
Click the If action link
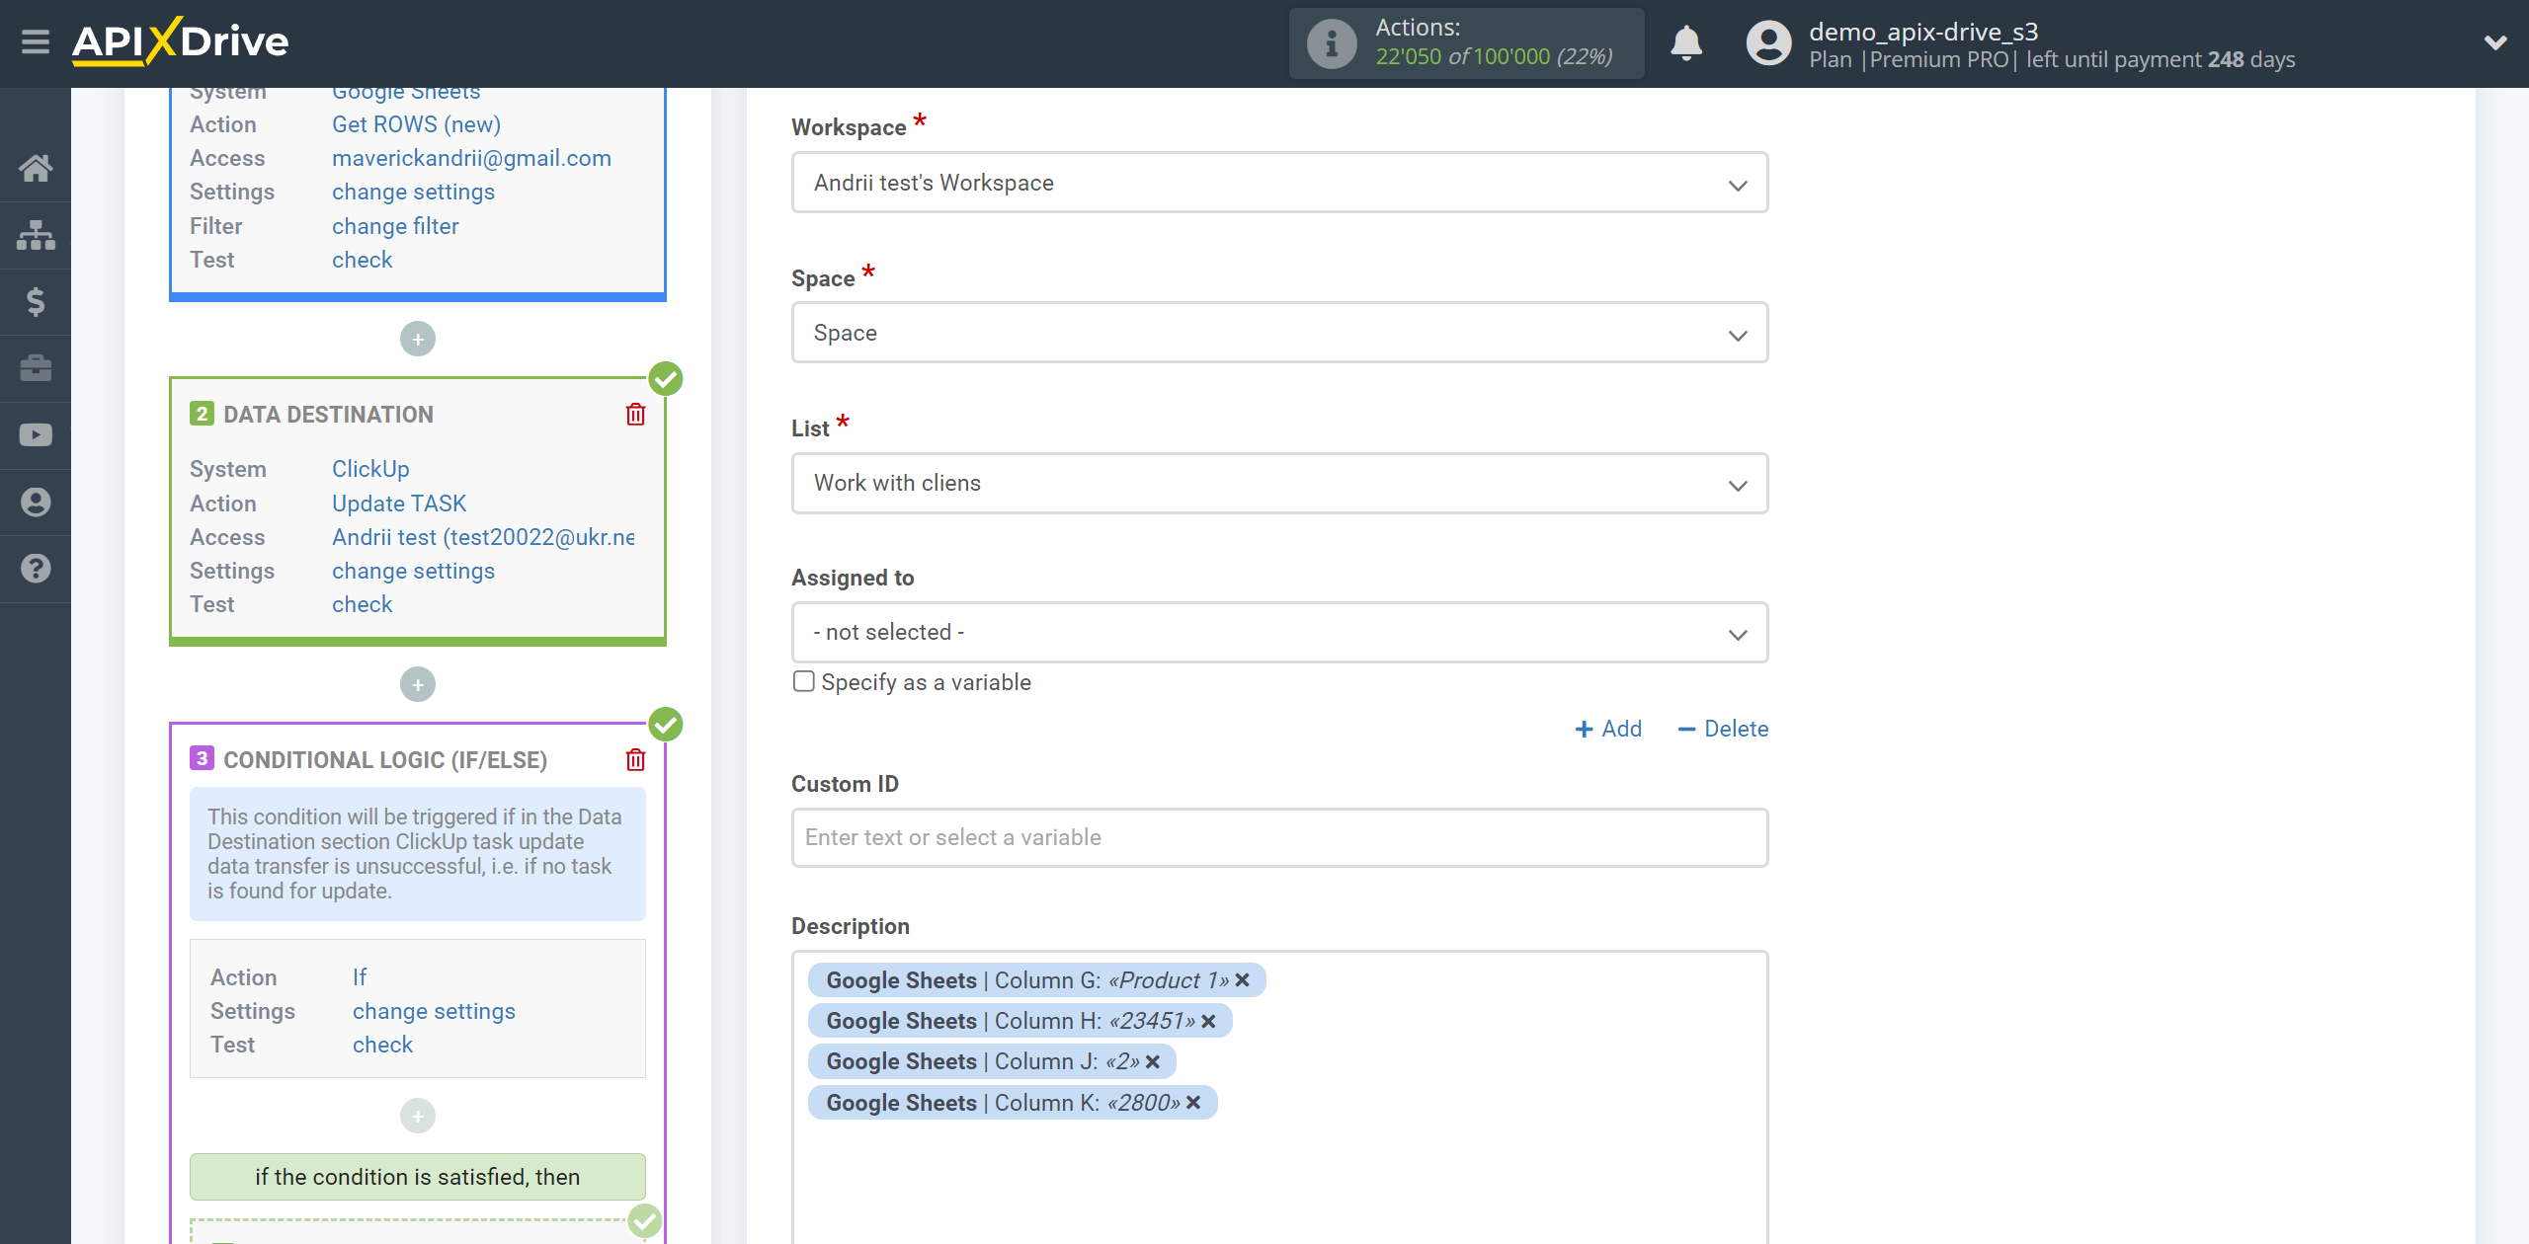360,977
